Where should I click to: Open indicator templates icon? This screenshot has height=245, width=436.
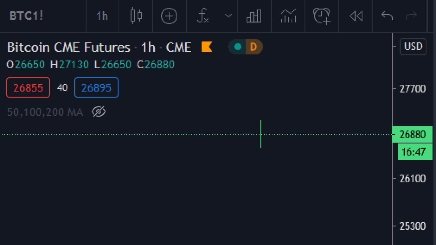click(288, 16)
